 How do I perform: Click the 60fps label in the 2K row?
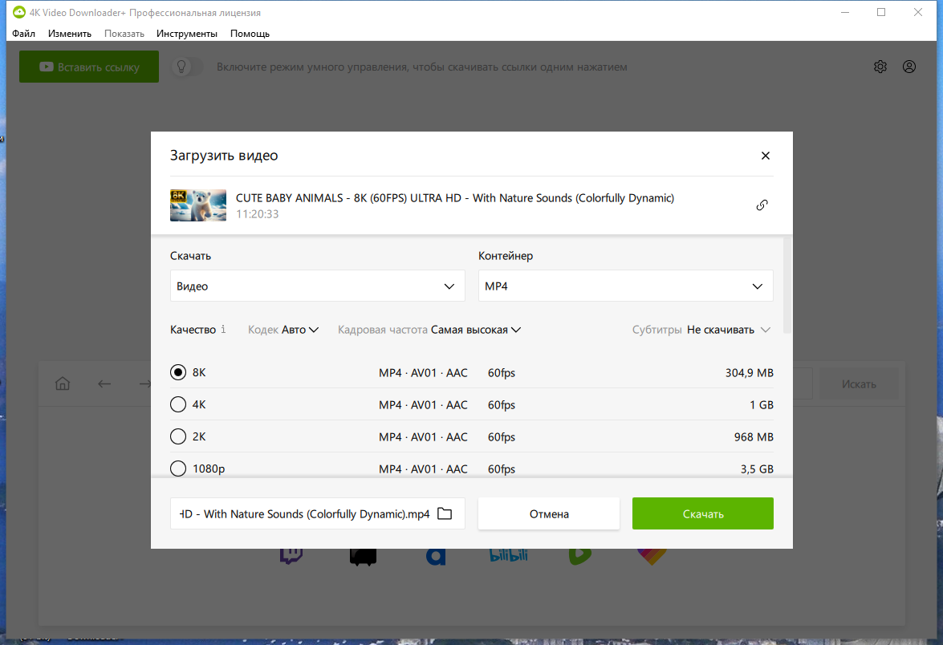pos(501,437)
